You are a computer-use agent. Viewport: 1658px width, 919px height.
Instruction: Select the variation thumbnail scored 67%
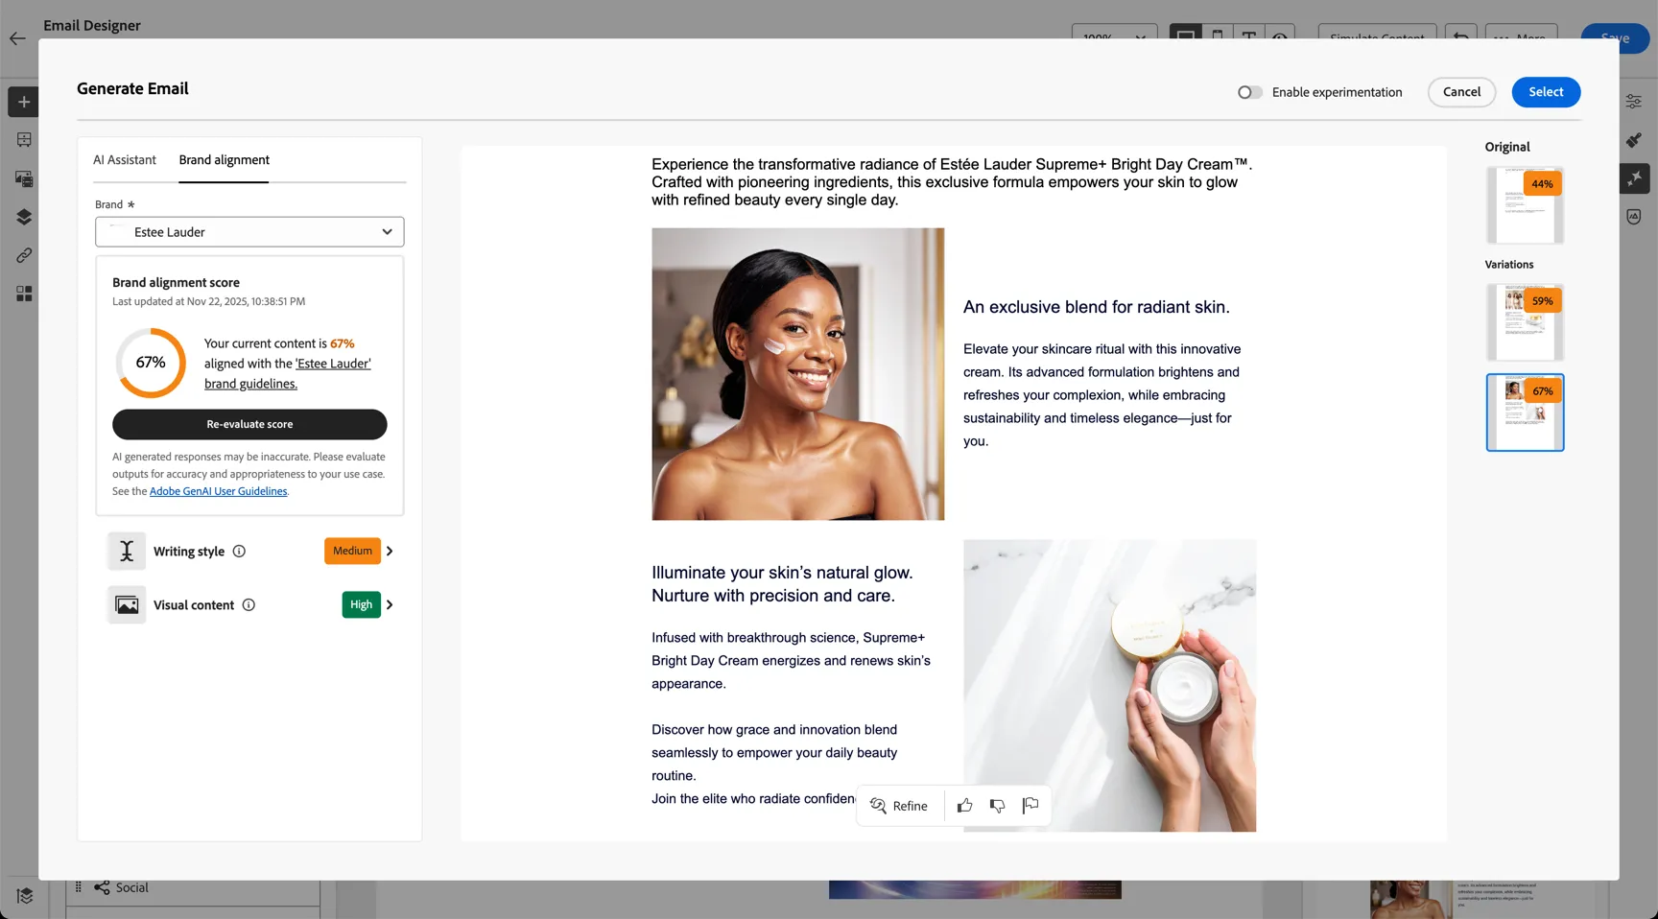click(1525, 412)
